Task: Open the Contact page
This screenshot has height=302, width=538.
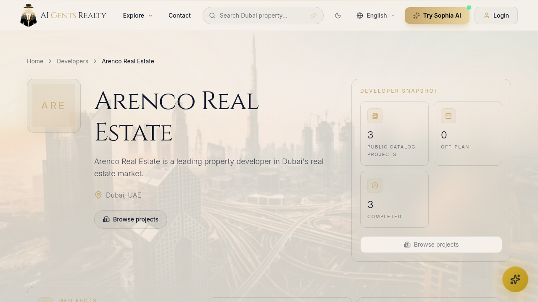Action: 179,16
